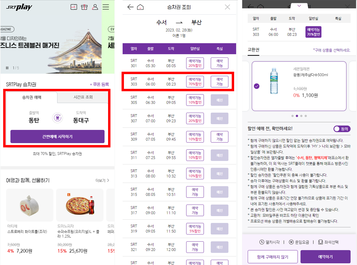Tap the won icon beside 운임요금

[291, 242]
